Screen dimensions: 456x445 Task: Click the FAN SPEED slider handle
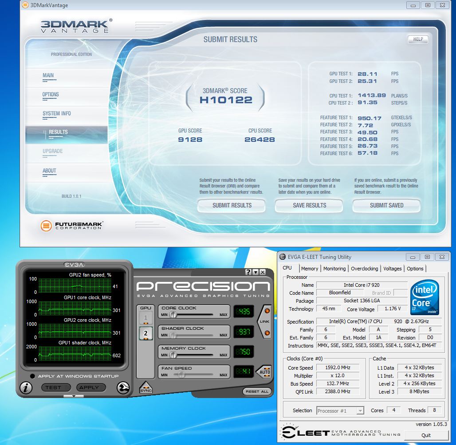(181, 375)
